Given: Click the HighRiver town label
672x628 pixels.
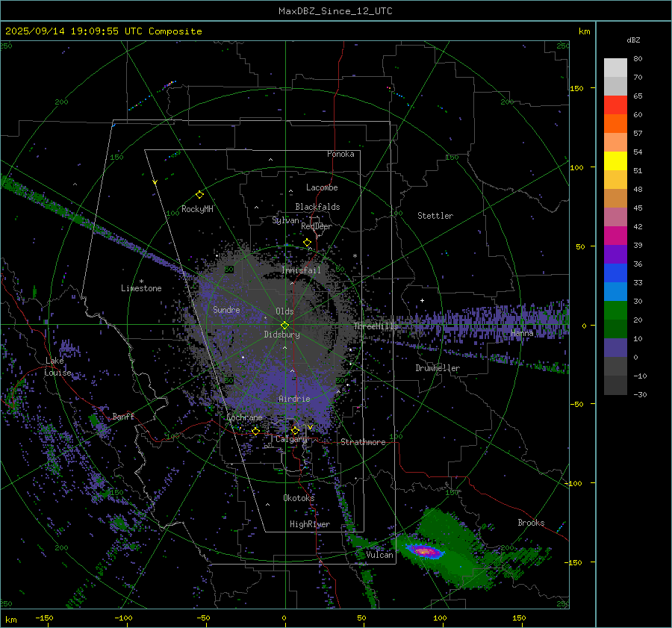Looking at the screenshot, I should coord(310,524).
